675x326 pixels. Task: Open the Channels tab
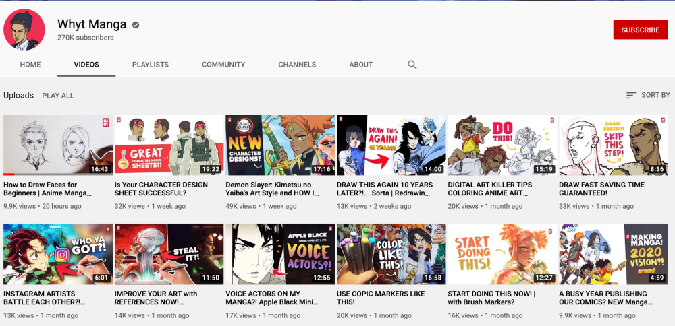(x=297, y=65)
